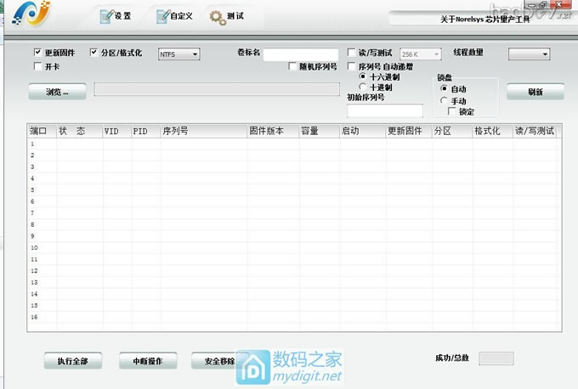
Task: Select the 十进制 radio button
Action: coord(364,87)
